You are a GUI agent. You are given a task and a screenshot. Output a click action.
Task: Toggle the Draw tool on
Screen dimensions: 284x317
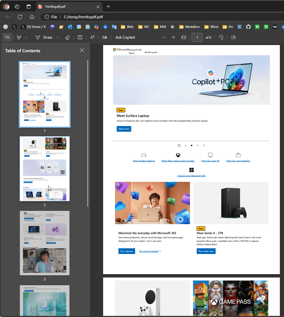point(44,37)
